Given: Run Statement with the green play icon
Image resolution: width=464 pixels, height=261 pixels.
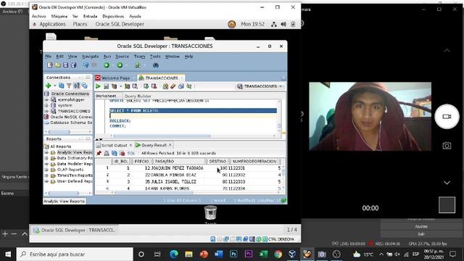Looking at the screenshot, I should point(98,86).
